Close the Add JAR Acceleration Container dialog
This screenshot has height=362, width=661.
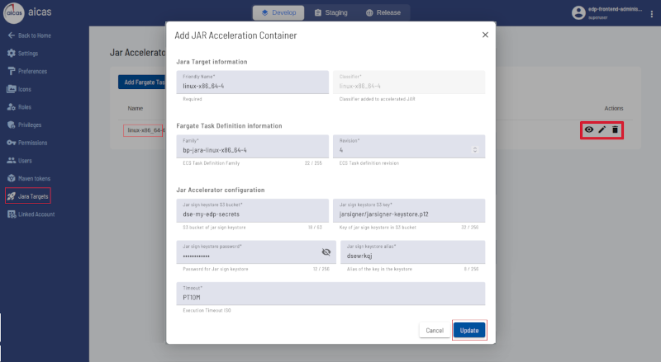coord(485,35)
